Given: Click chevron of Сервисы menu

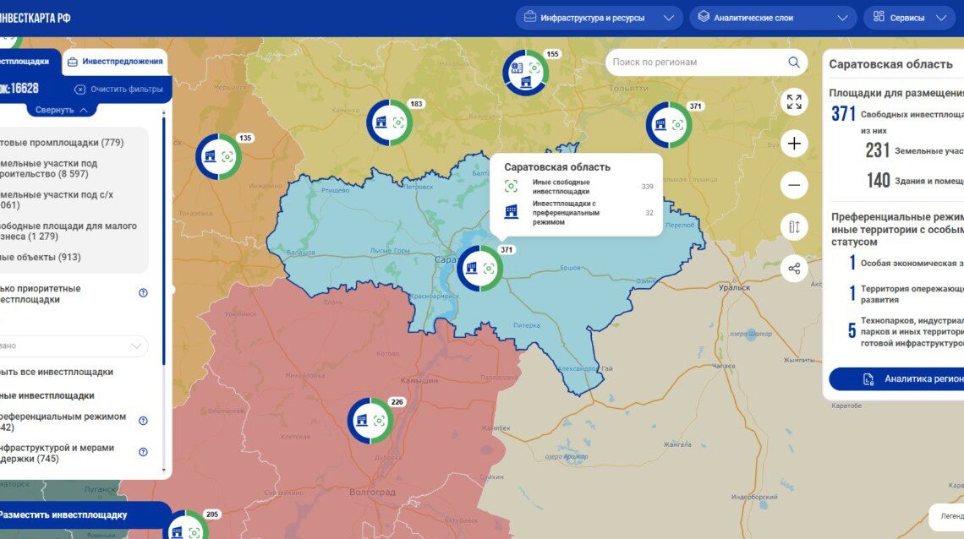Looking at the screenshot, I should [940, 18].
